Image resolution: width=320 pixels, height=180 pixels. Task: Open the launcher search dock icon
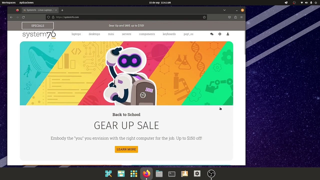pos(108,174)
